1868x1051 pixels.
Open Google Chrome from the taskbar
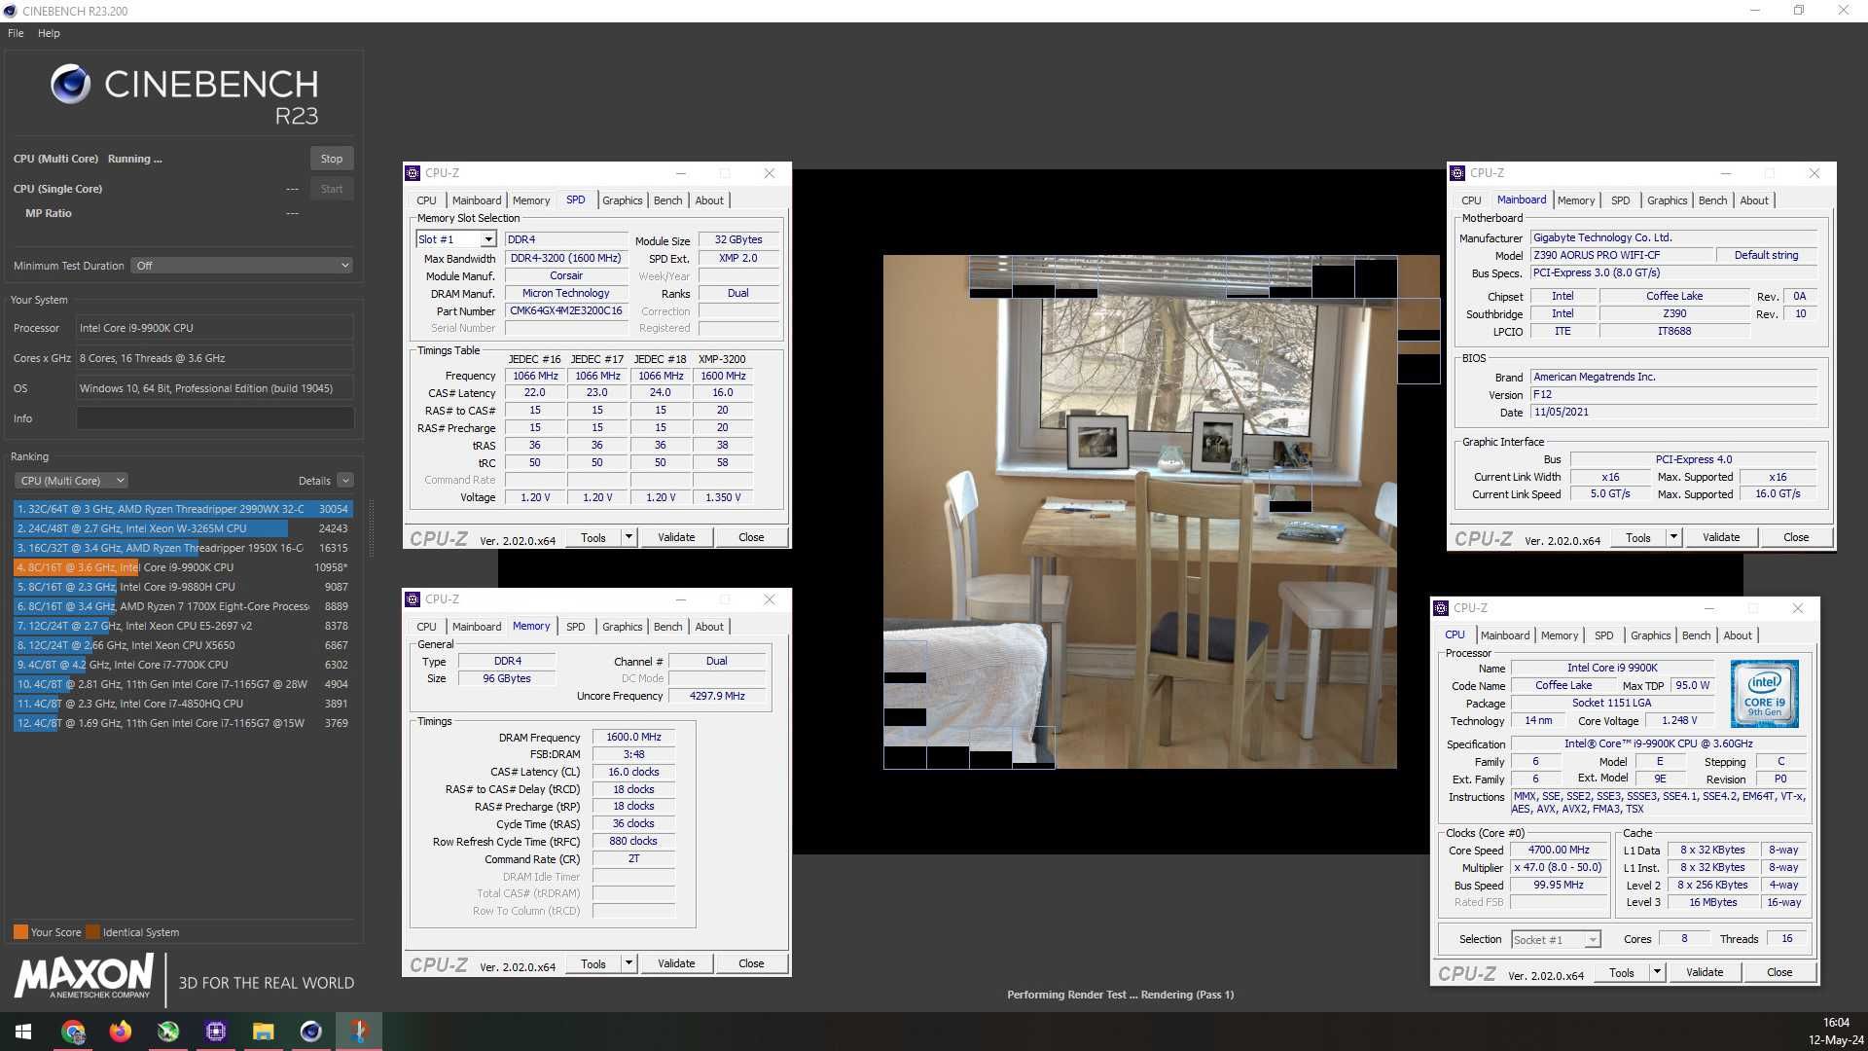tap(73, 1032)
